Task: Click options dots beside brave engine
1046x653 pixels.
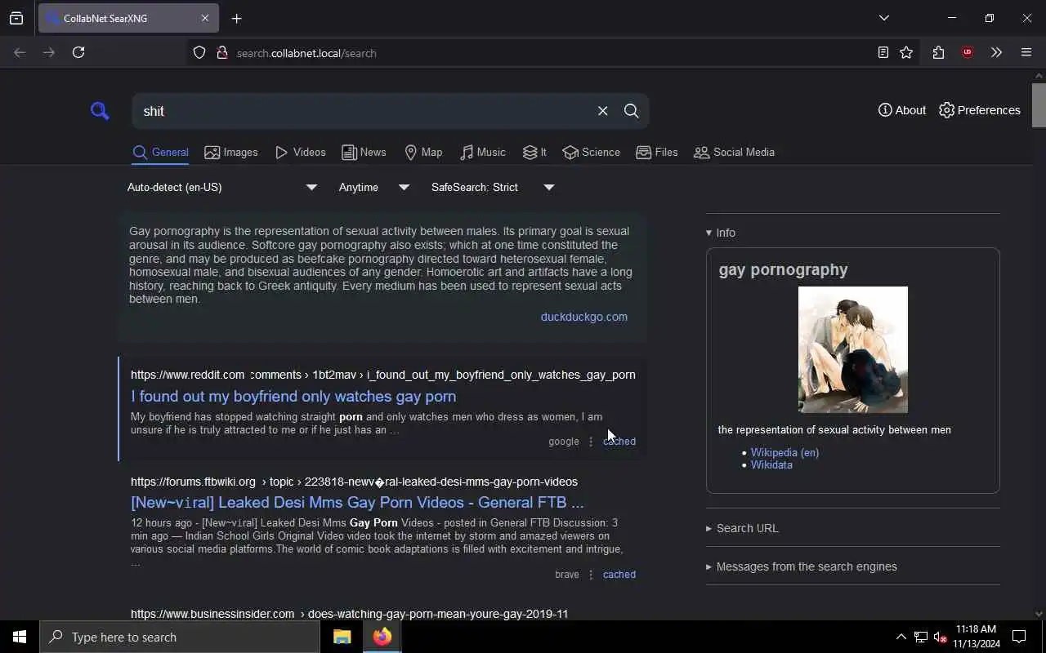Action: (591, 575)
